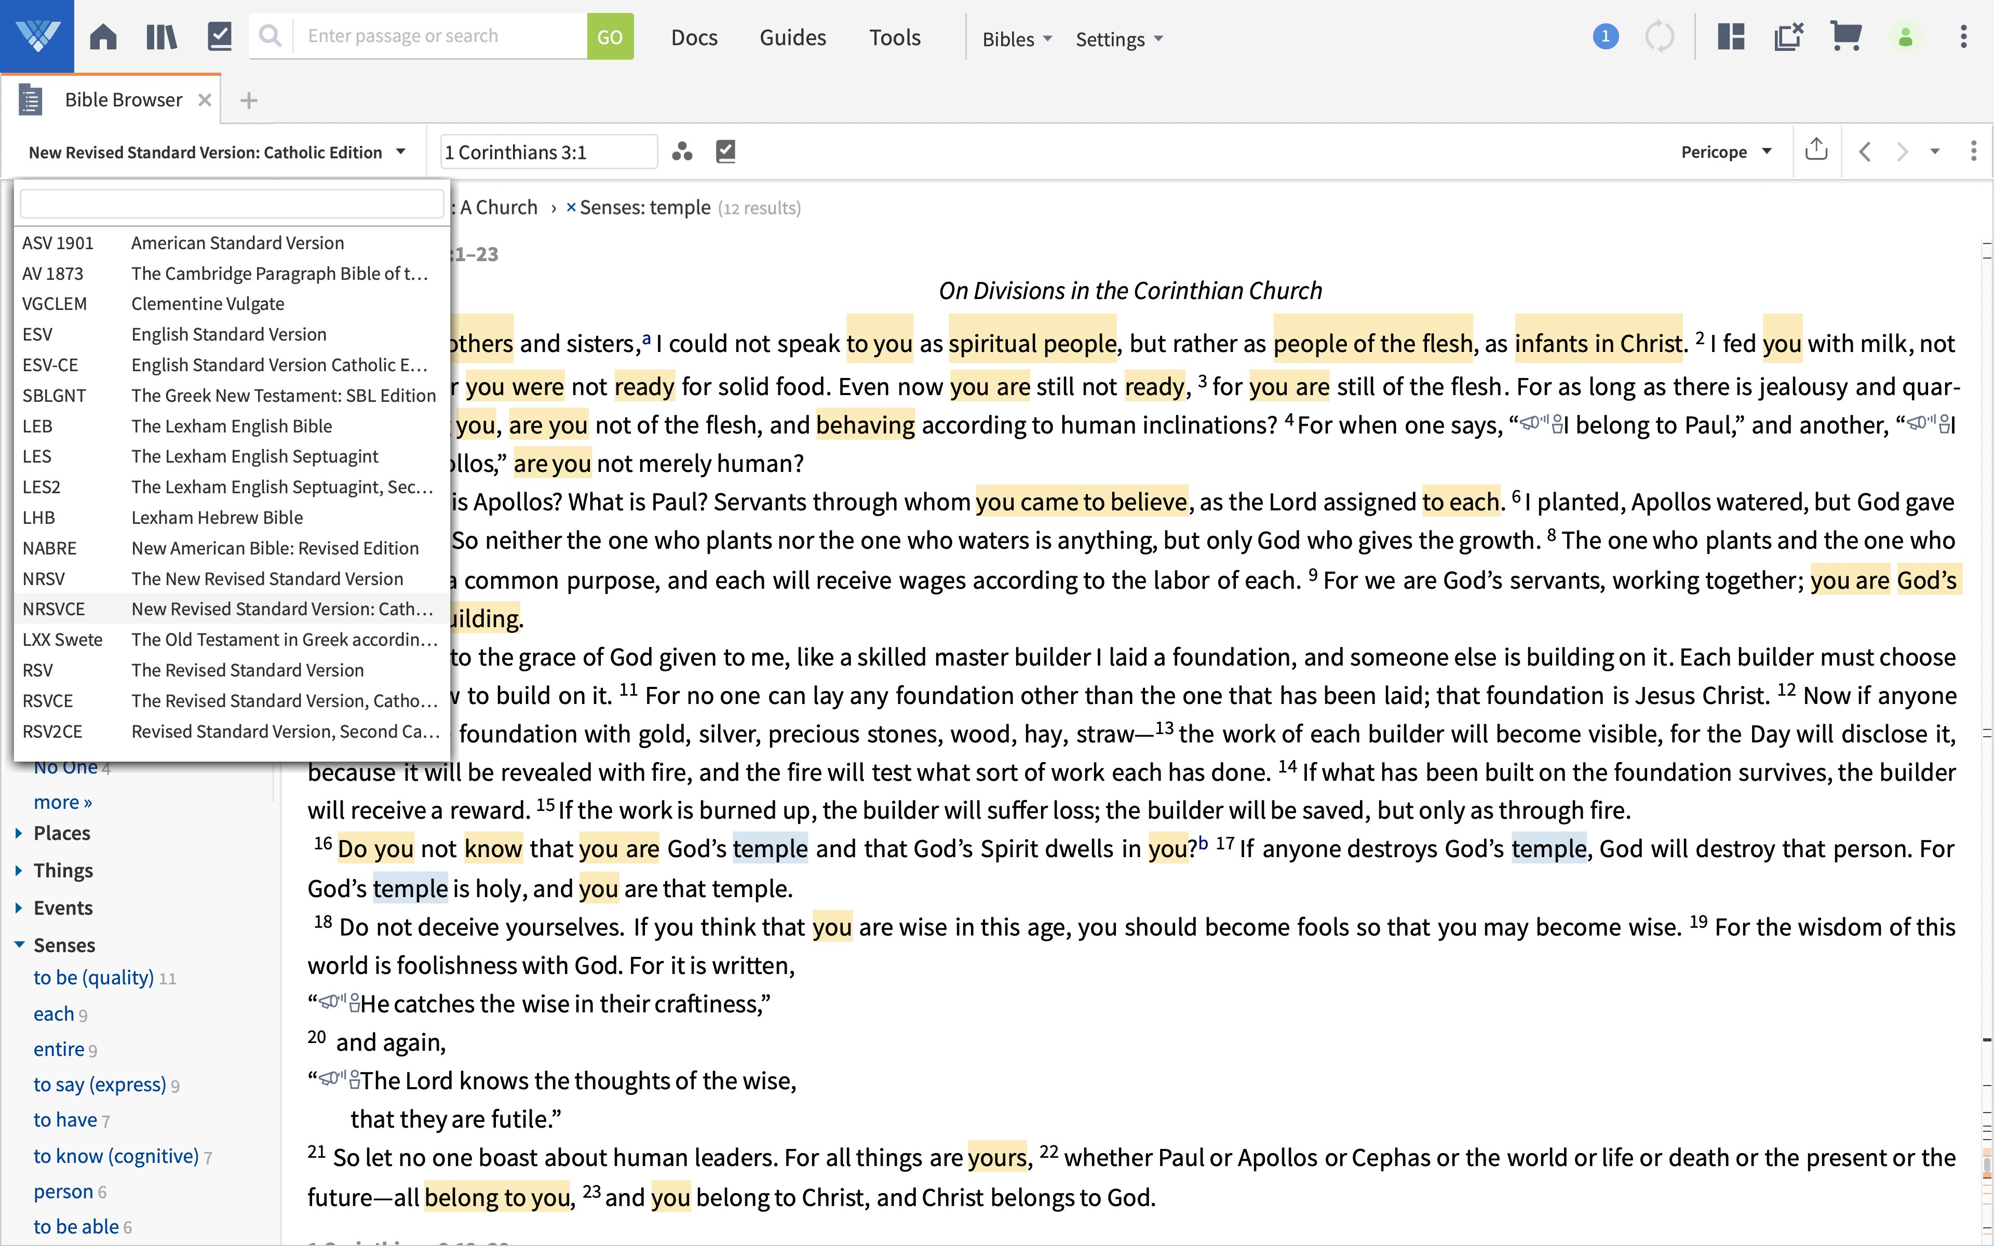
Task: Click the share export icon
Action: click(1816, 150)
